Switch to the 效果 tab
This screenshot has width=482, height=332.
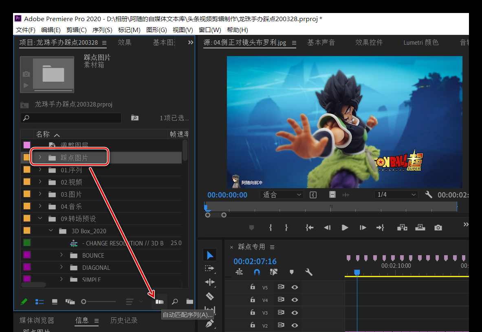coord(125,42)
